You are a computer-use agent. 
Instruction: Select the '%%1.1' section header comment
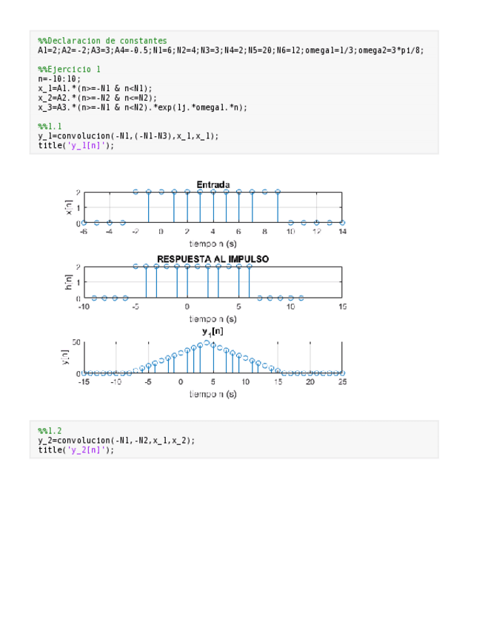pos(50,127)
